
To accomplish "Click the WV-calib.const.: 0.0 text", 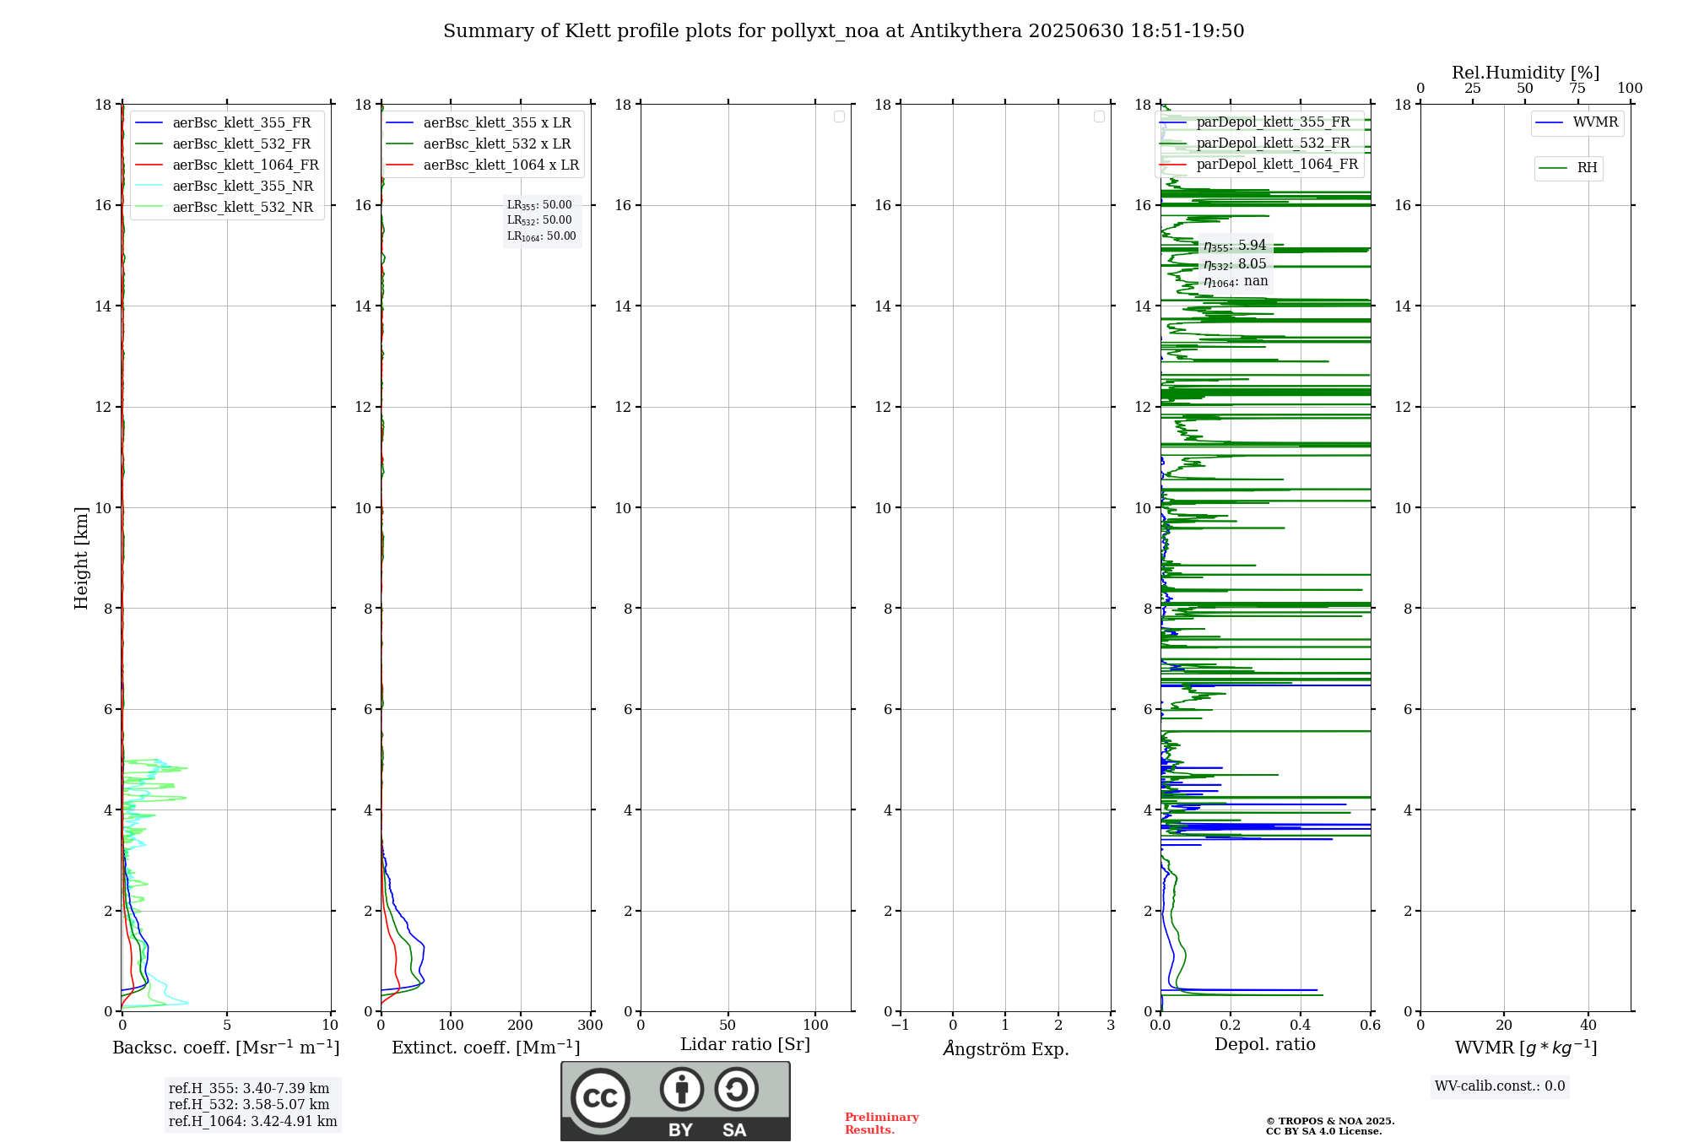I will tap(1500, 1086).
